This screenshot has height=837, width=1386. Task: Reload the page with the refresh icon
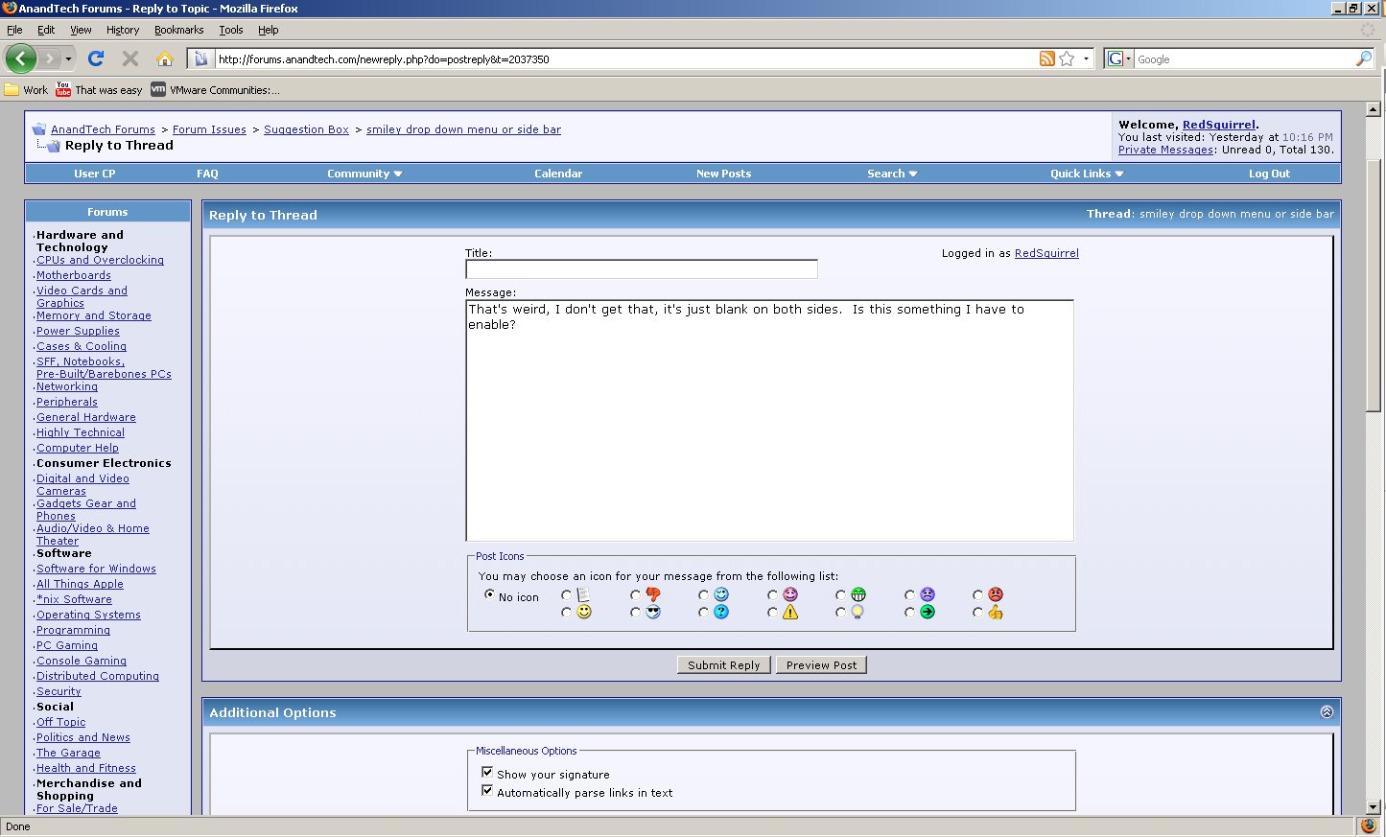pos(96,58)
